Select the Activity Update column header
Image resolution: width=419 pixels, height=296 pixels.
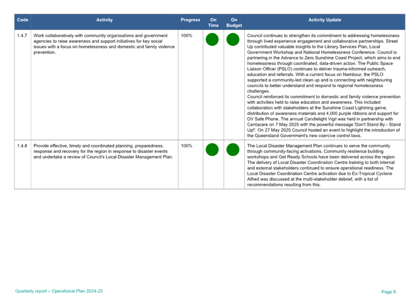click(x=325, y=20)
